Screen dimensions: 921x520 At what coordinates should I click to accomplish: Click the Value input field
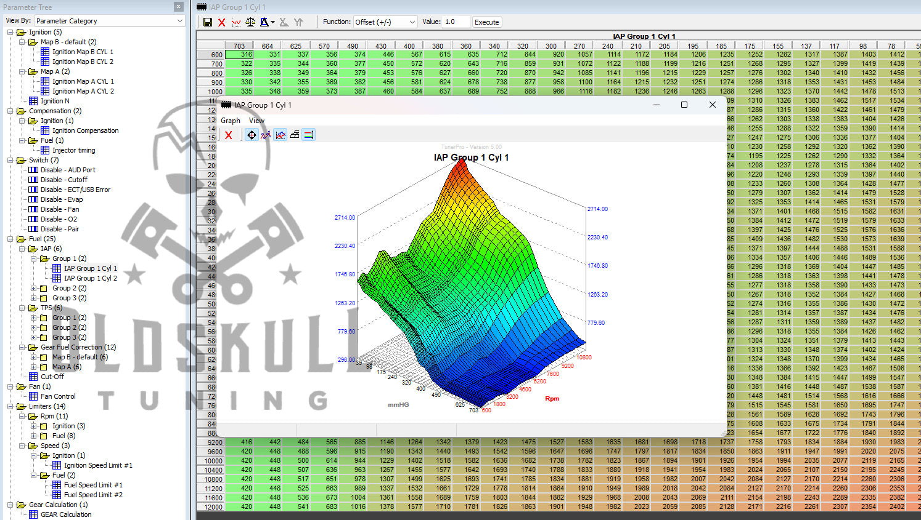point(456,22)
